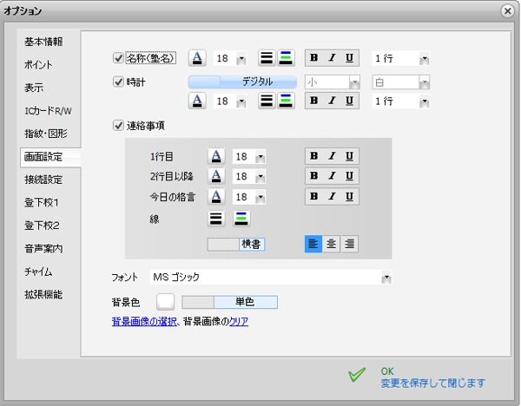This screenshot has width=521, height=406.
Task: Click colored line icon in 時計 row
Action: pos(286,101)
